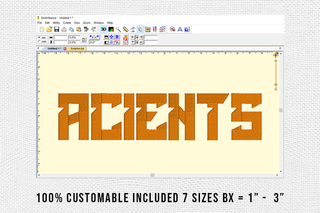Select the ACIENTS embroidered lettering

(160, 117)
